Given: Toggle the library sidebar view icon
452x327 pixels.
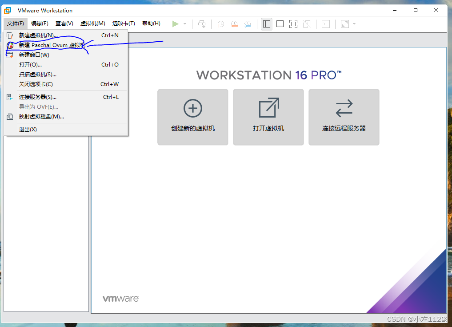Looking at the screenshot, I should 267,24.
